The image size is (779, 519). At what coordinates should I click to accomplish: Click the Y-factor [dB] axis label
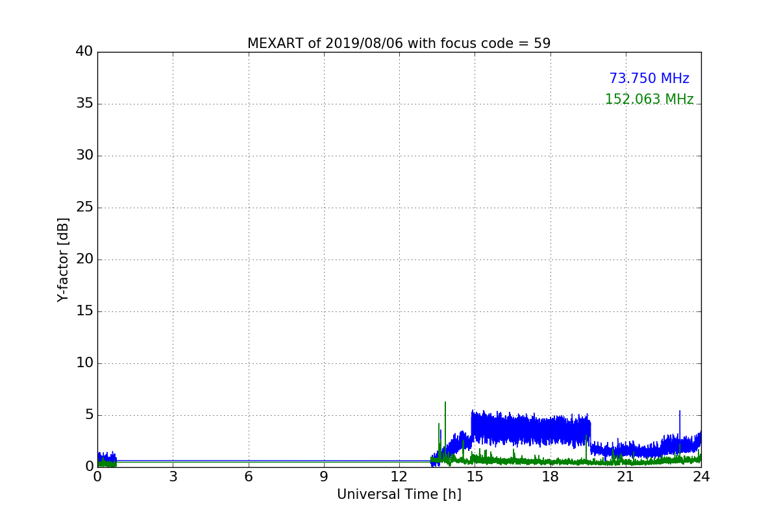[x=63, y=259]
